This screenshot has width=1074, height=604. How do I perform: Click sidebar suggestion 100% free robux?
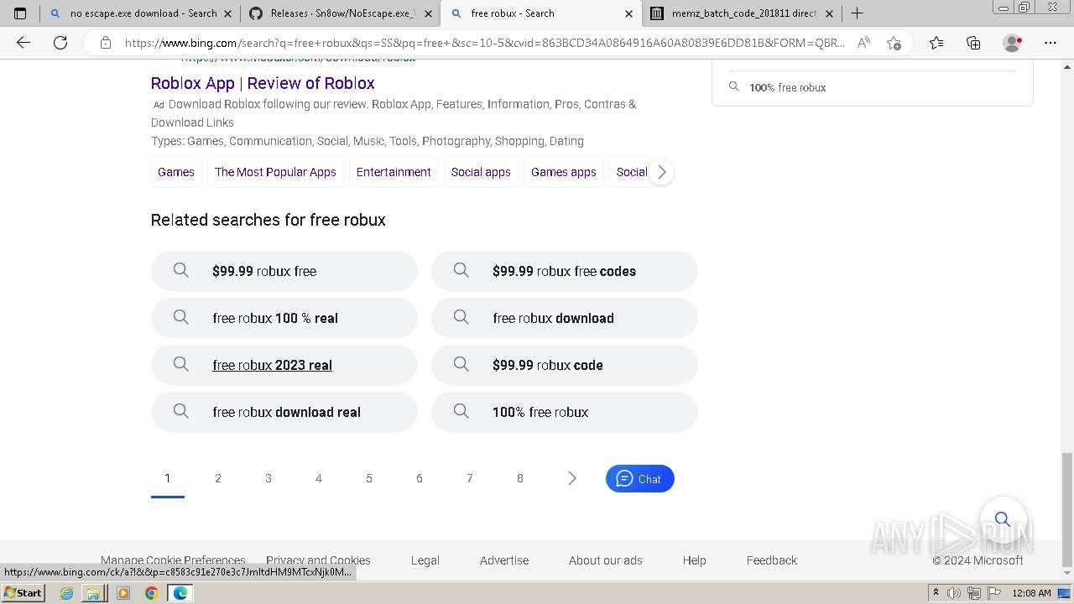788,87
